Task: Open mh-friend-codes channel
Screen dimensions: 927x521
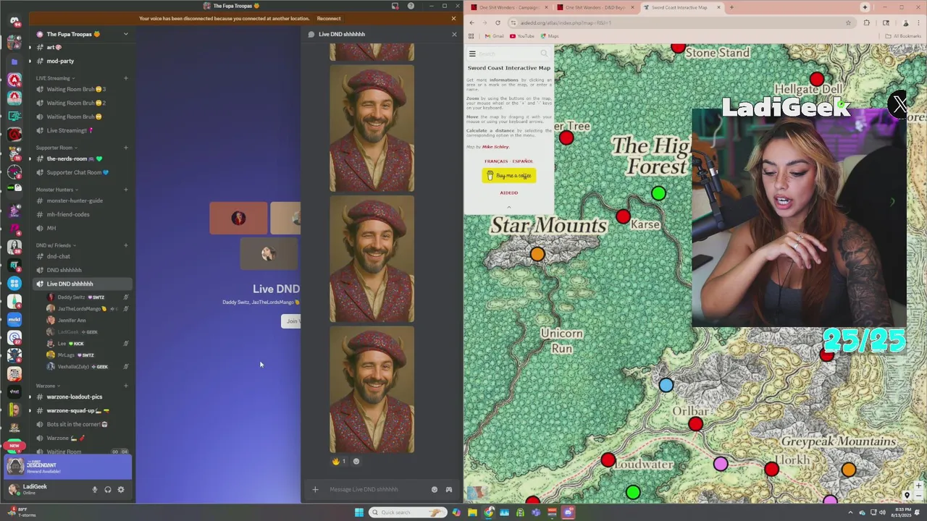Action: [82, 214]
